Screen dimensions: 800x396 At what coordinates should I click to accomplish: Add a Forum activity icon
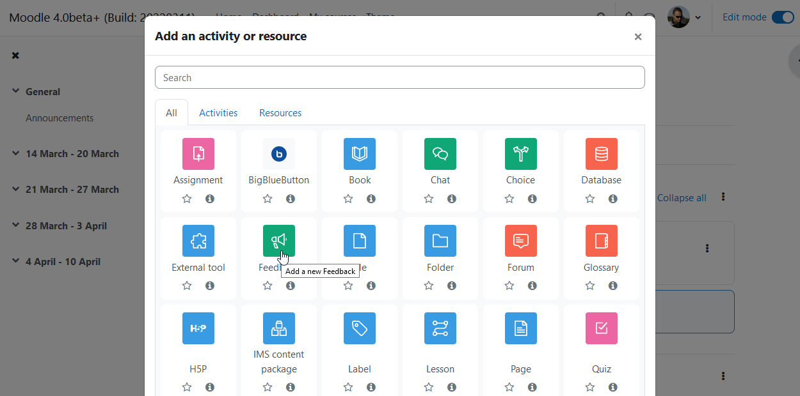(x=521, y=241)
